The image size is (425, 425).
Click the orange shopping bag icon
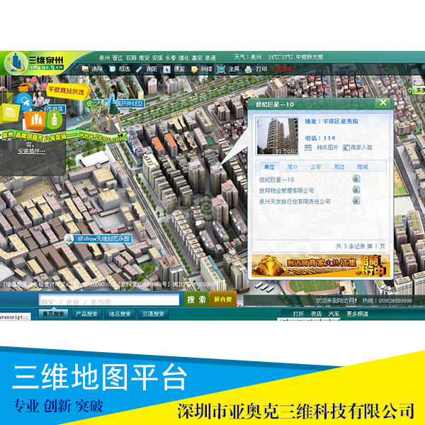35,119
